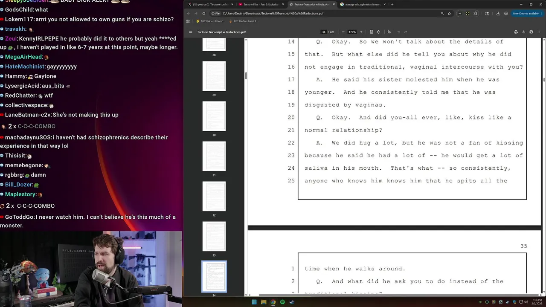Click the File label in address bar
The width and height of the screenshot is (546, 307).
[x=215, y=13]
